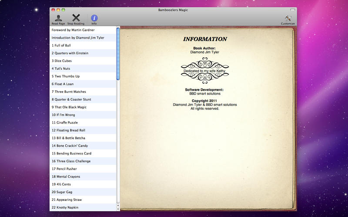Click the yellow minimize window button

pos(58,10)
